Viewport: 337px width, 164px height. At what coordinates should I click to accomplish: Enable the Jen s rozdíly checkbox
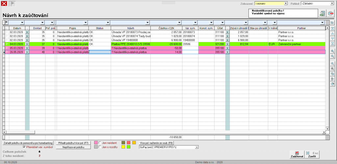pyautogui.click(x=100, y=147)
